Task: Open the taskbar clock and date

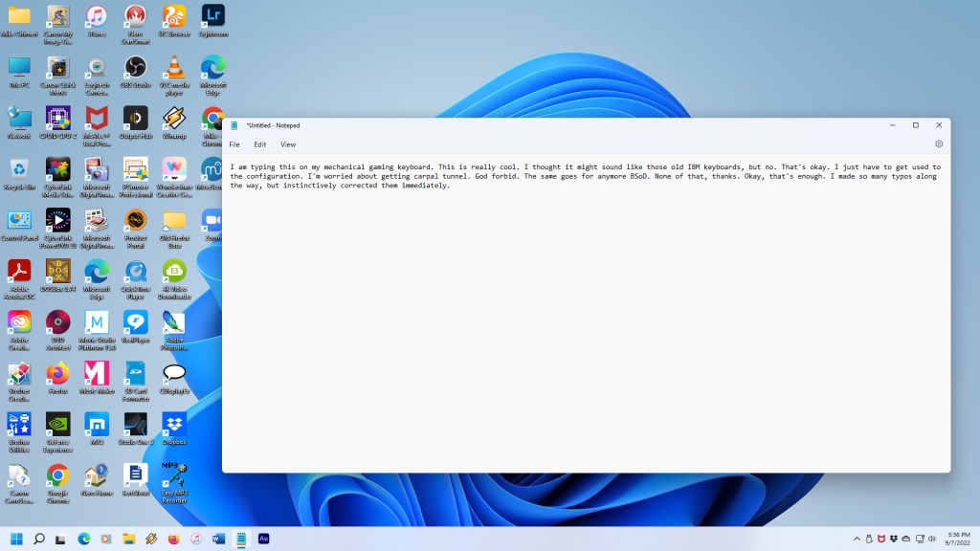Action: coord(958,539)
